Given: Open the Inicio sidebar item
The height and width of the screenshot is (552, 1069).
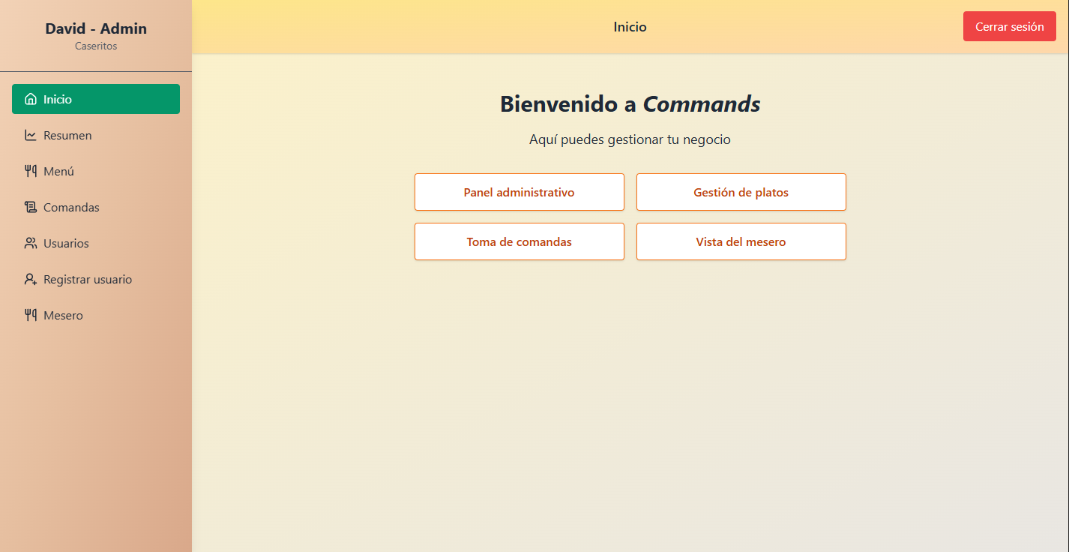Looking at the screenshot, I should (96, 99).
